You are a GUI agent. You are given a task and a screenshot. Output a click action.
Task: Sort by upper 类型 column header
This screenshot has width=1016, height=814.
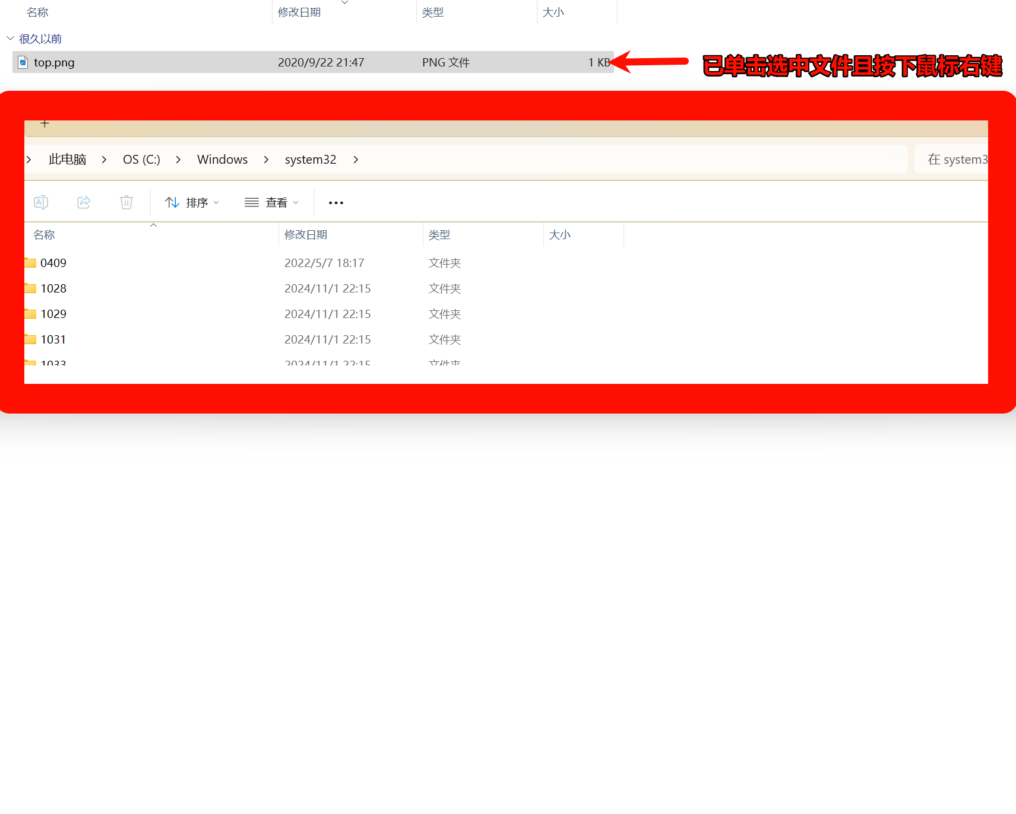tap(433, 12)
